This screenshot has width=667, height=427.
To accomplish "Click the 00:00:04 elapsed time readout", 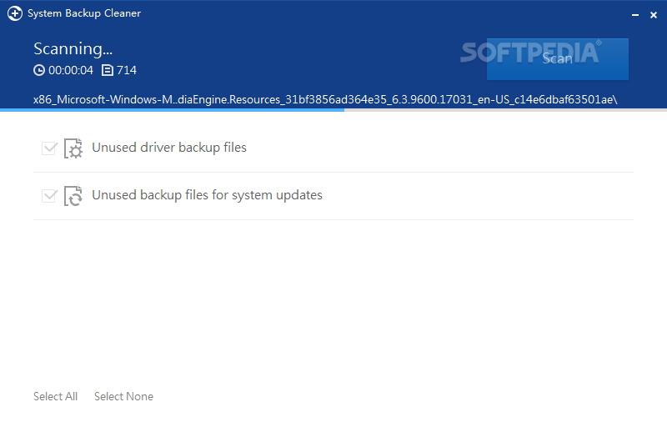I will tap(71, 70).
